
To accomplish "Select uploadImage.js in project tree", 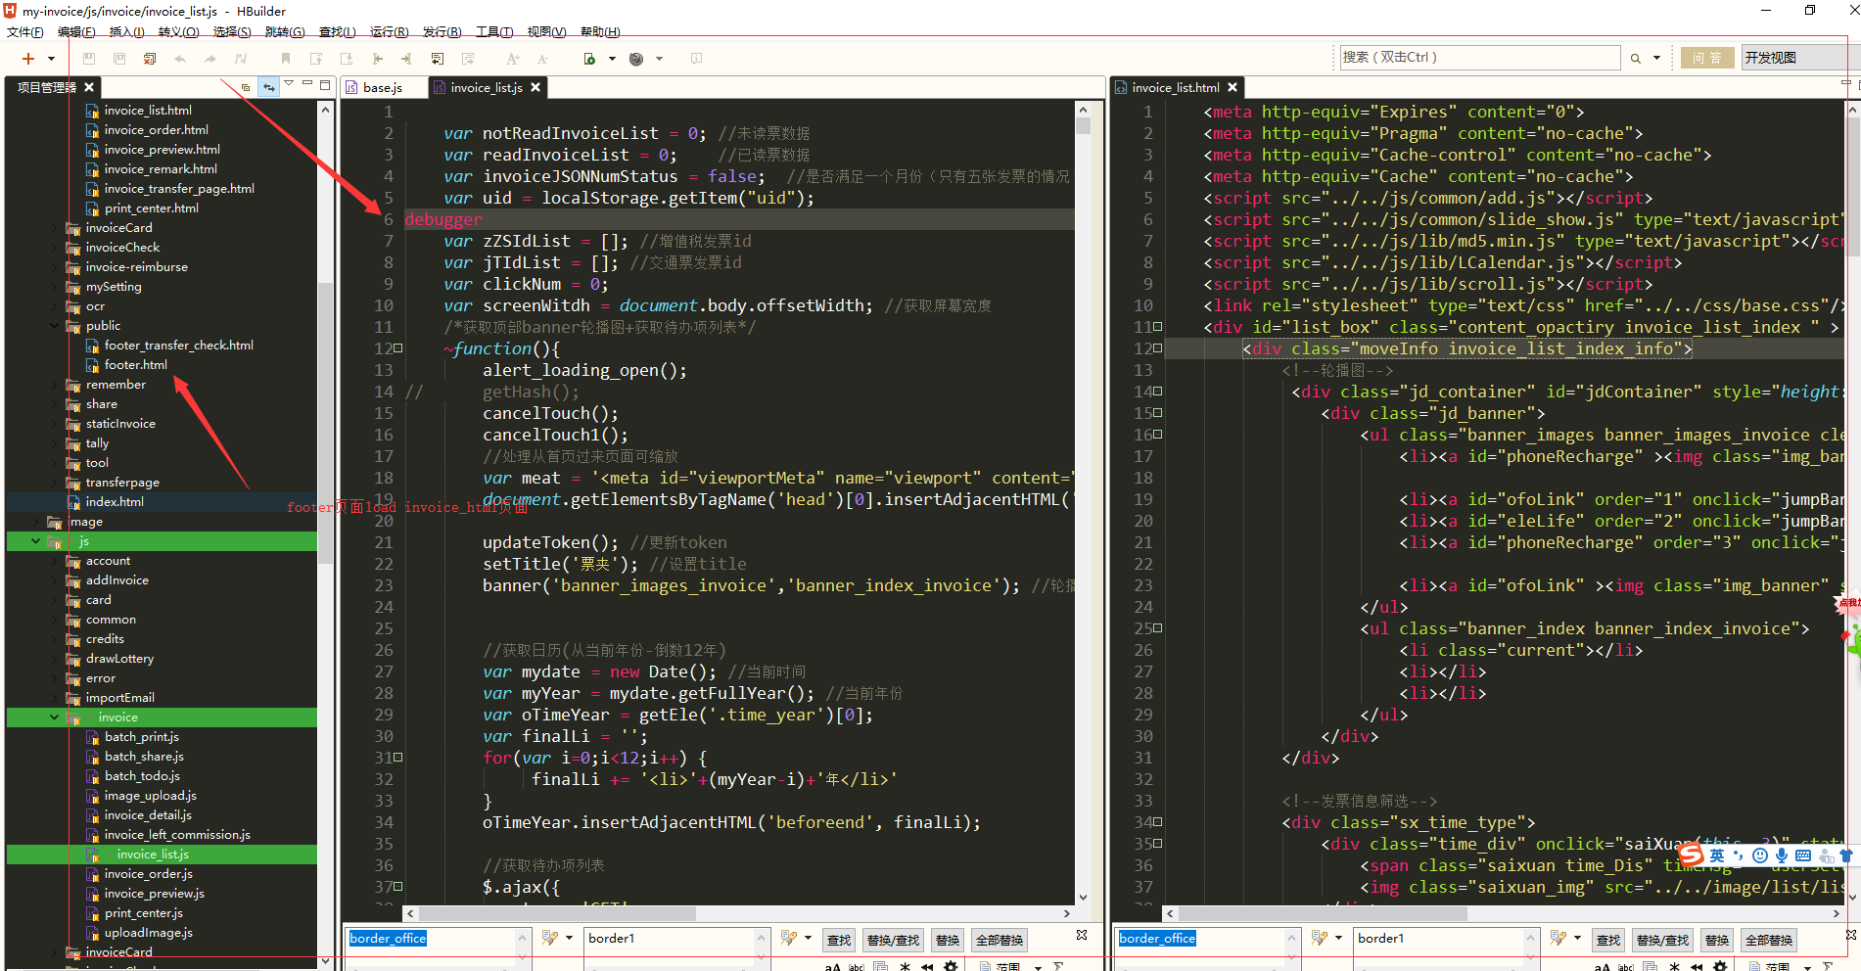I will click(x=148, y=933).
